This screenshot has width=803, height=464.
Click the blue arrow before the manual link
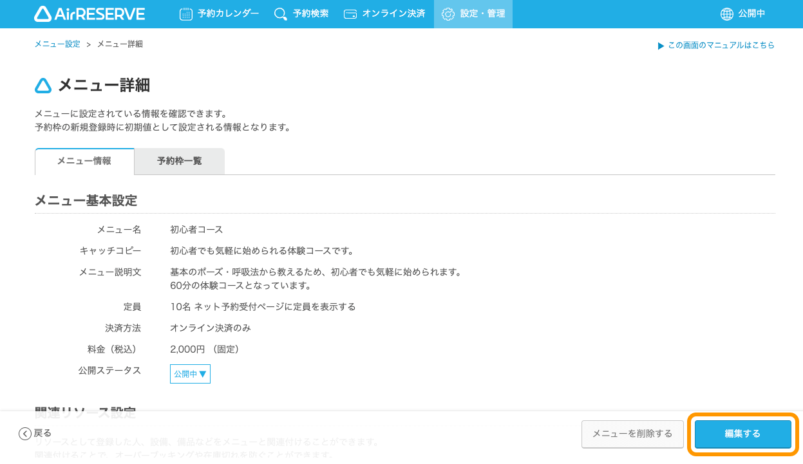[661, 45]
